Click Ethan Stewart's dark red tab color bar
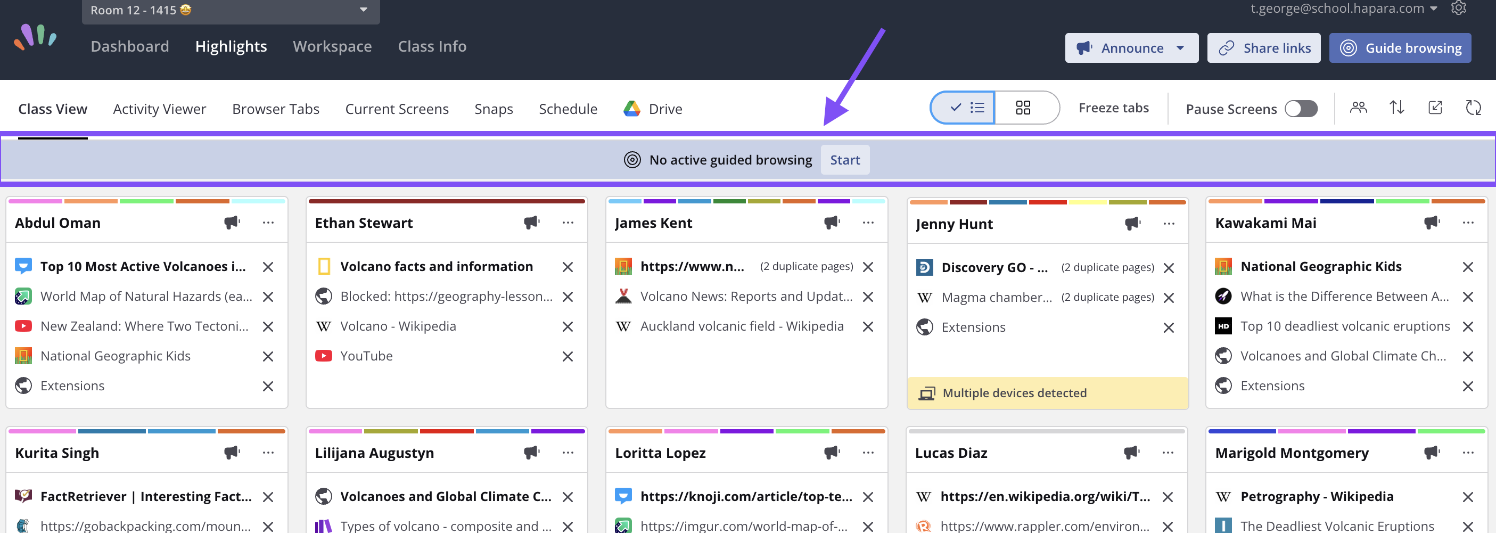1496x533 pixels. pyautogui.click(x=447, y=201)
